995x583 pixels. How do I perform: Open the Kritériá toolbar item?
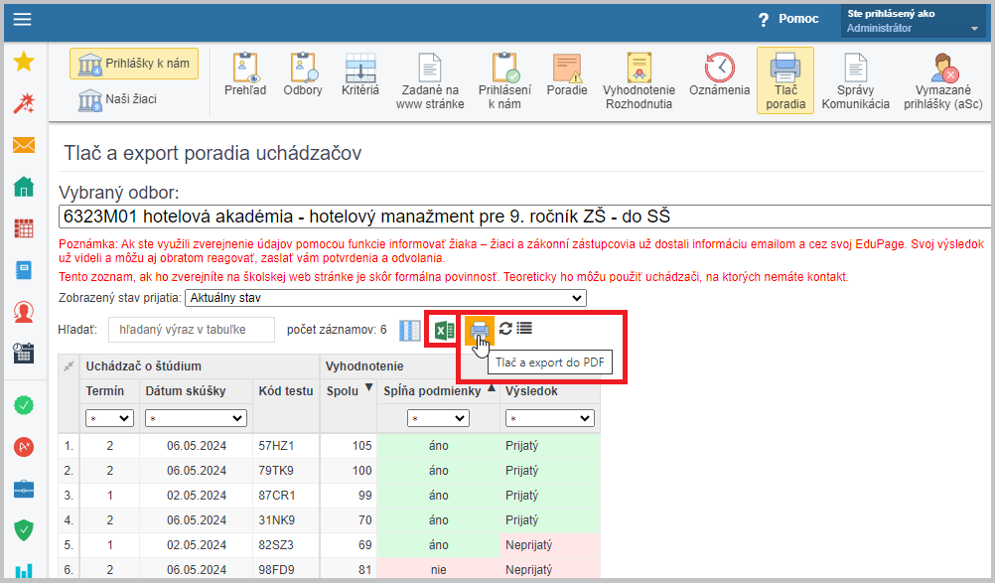pyautogui.click(x=359, y=74)
